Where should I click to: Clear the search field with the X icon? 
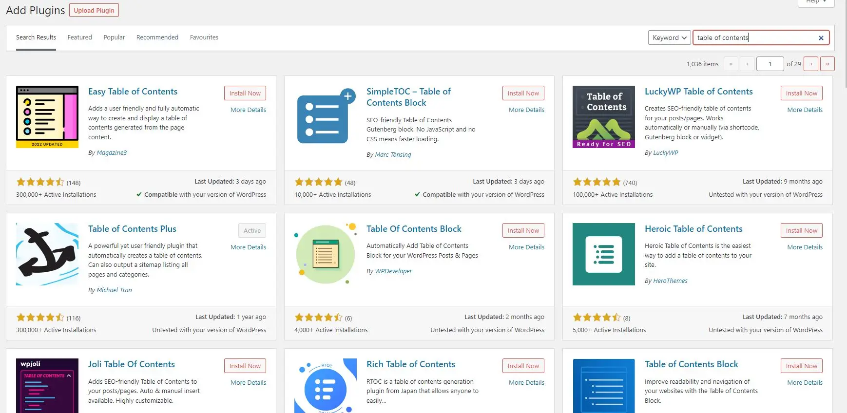pos(821,38)
